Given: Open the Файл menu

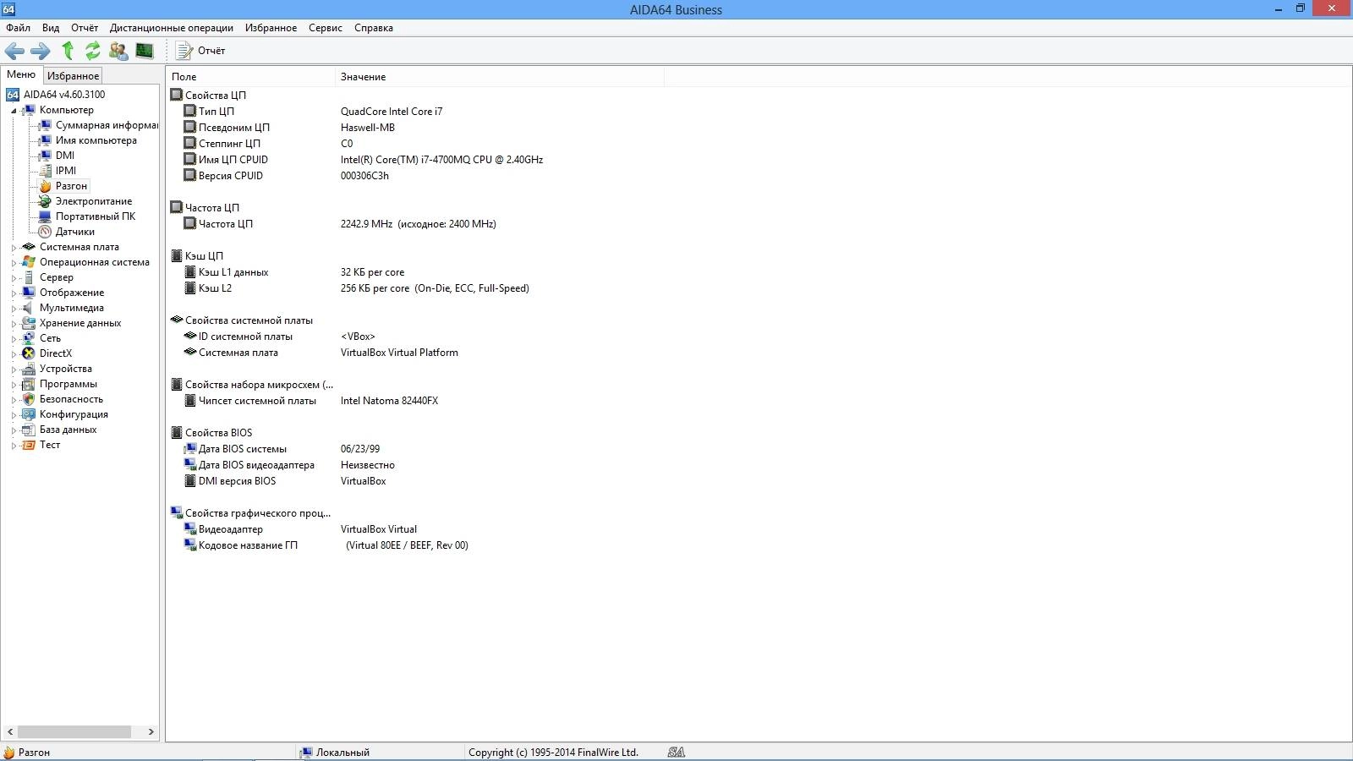Looking at the screenshot, I should 18,28.
